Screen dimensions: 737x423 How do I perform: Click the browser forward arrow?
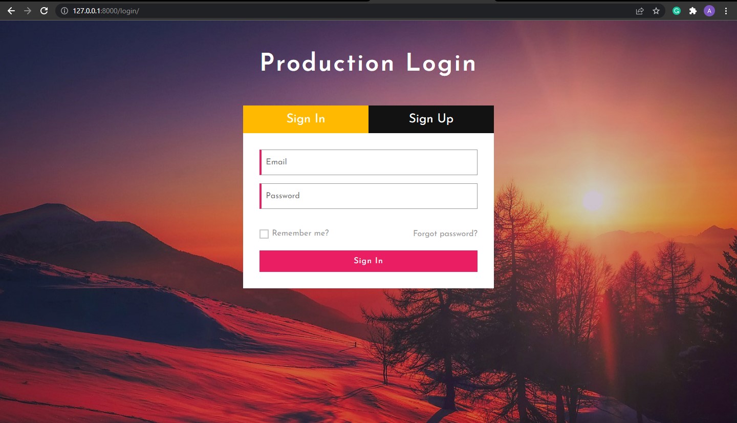(28, 11)
